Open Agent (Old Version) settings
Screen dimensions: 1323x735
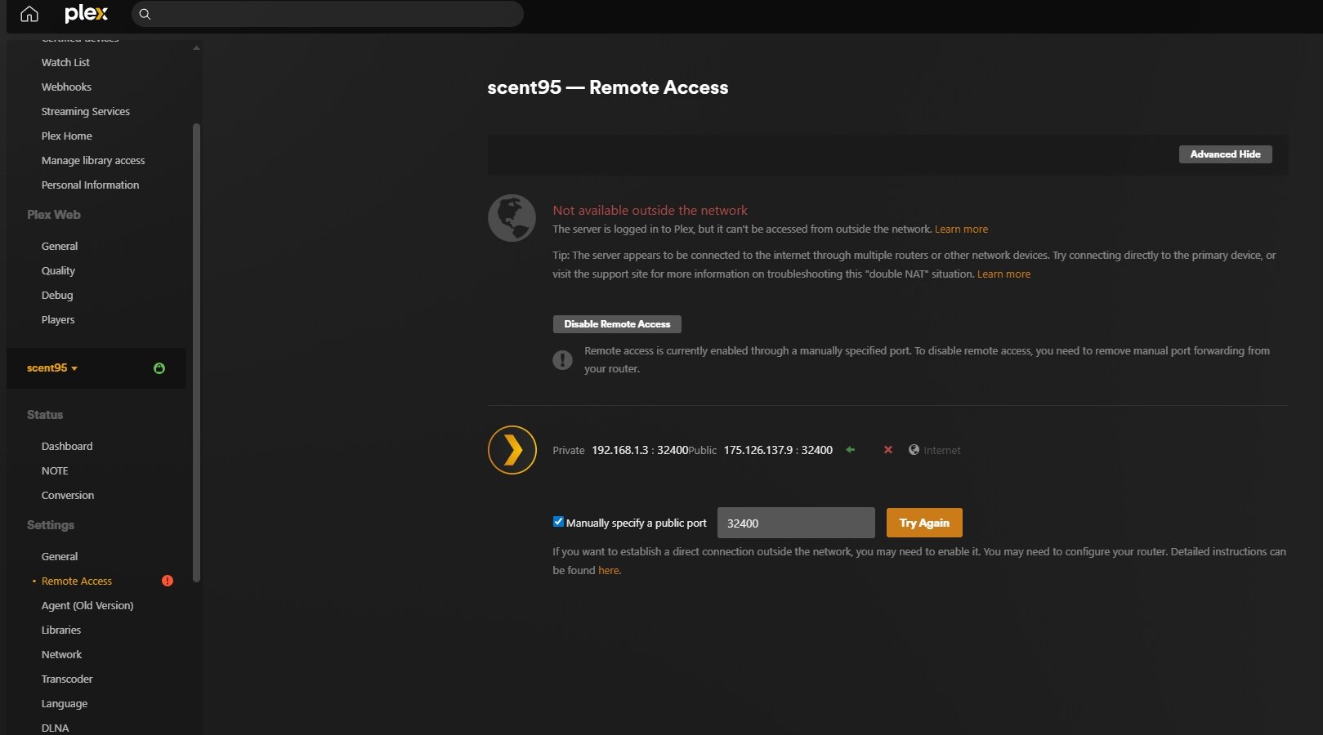[87, 605]
